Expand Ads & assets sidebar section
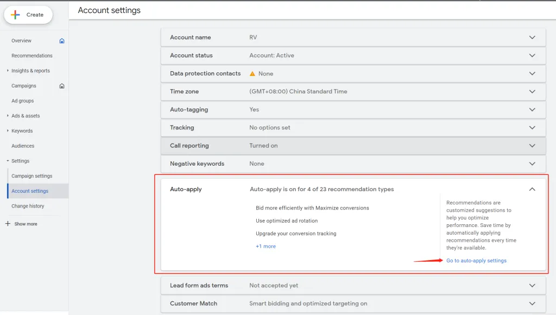 (x=8, y=116)
